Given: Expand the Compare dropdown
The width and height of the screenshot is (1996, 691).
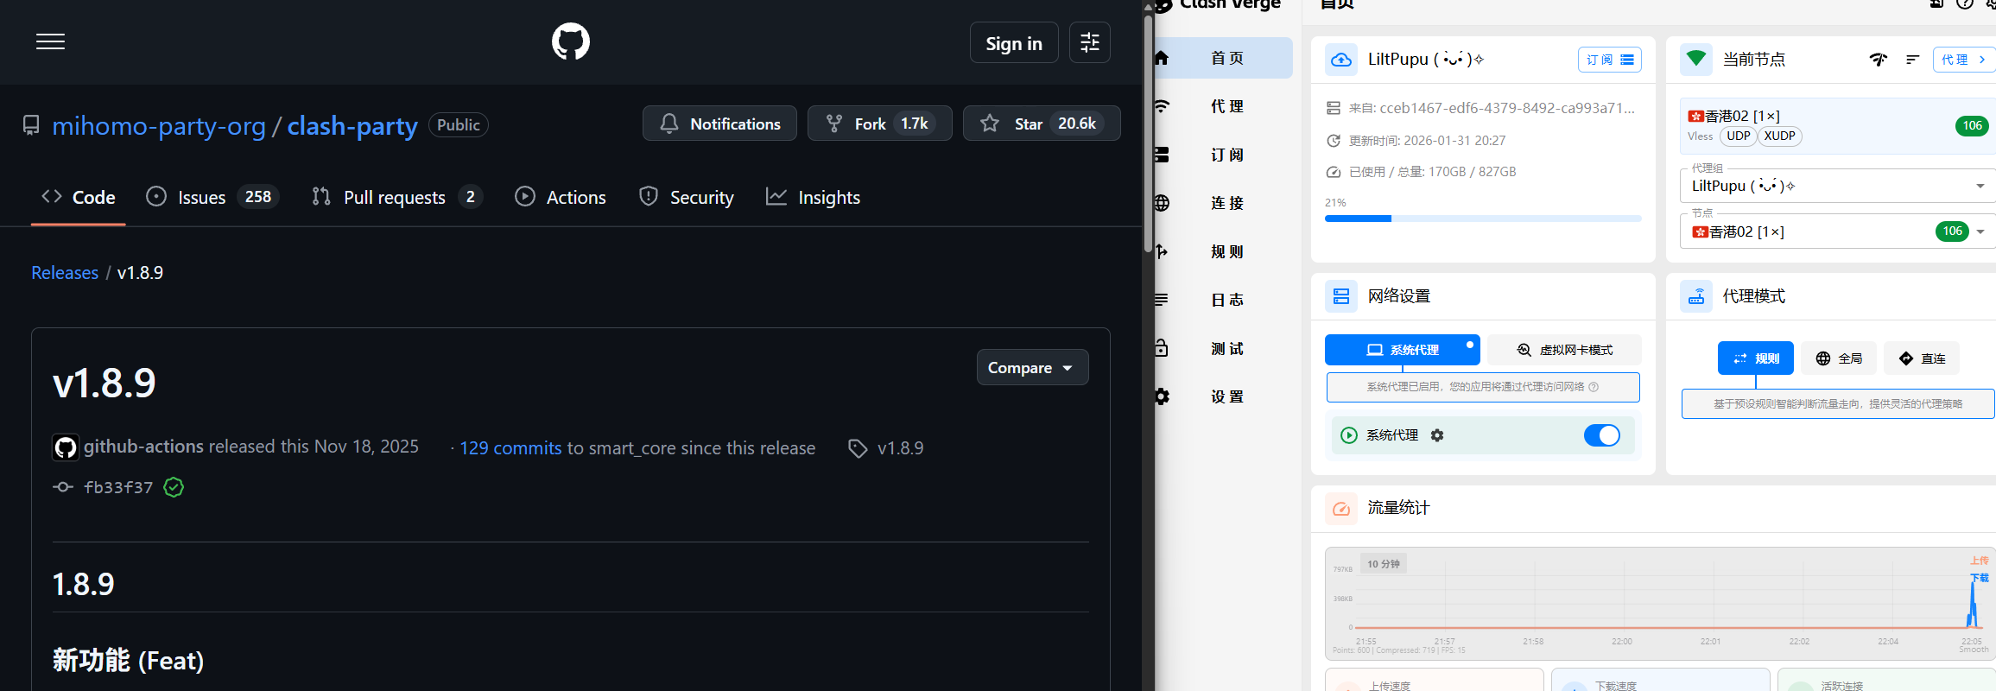Looking at the screenshot, I should [1031, 368].
